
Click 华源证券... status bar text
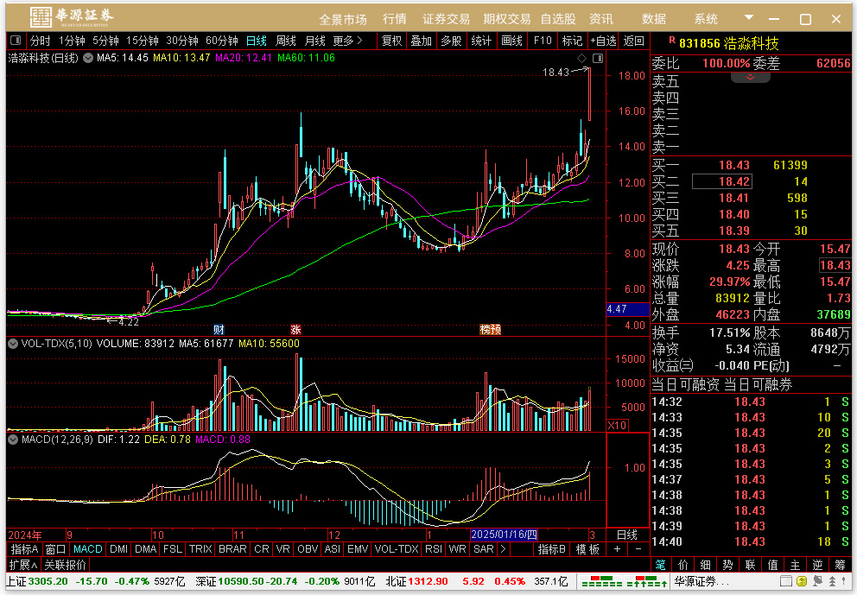[701, 581]
